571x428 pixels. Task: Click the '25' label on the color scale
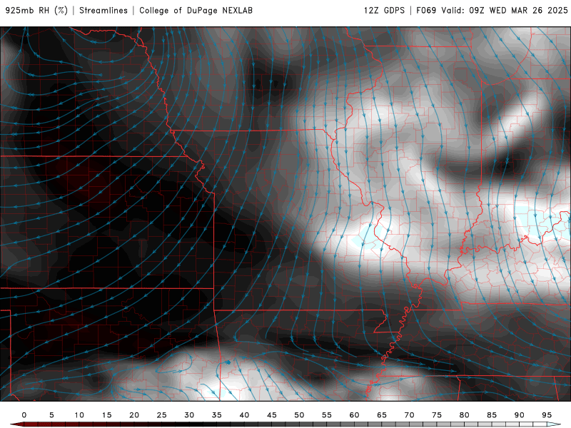coord(162,415)
